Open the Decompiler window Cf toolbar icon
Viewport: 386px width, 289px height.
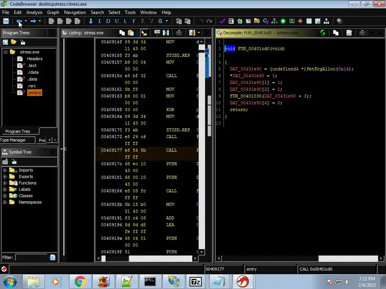266,21
